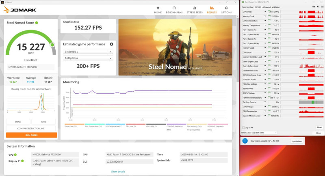Click the 3DMark logo
This screenshot has height=176, width=325.
20,10
